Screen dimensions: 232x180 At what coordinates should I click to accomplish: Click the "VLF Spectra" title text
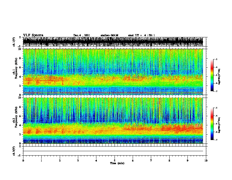click(33, 35)
